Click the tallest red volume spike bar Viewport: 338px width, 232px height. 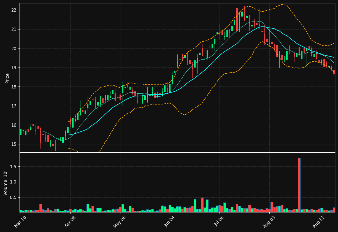click(299, 185)
